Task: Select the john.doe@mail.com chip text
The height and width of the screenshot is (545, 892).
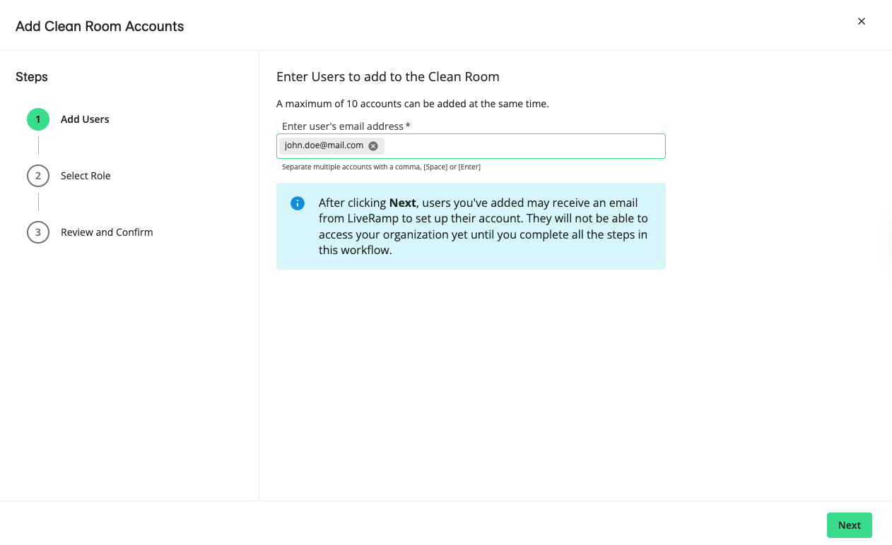Action: [324, 145]
